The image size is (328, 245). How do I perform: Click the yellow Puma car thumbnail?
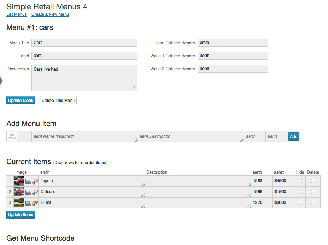[x=19, y=203]
